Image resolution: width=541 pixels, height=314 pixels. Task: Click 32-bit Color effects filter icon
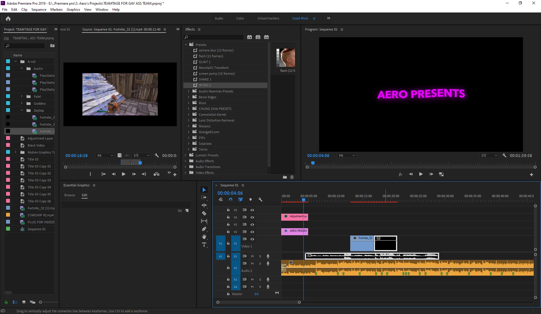pyautogui.click(x=258, y=37)
